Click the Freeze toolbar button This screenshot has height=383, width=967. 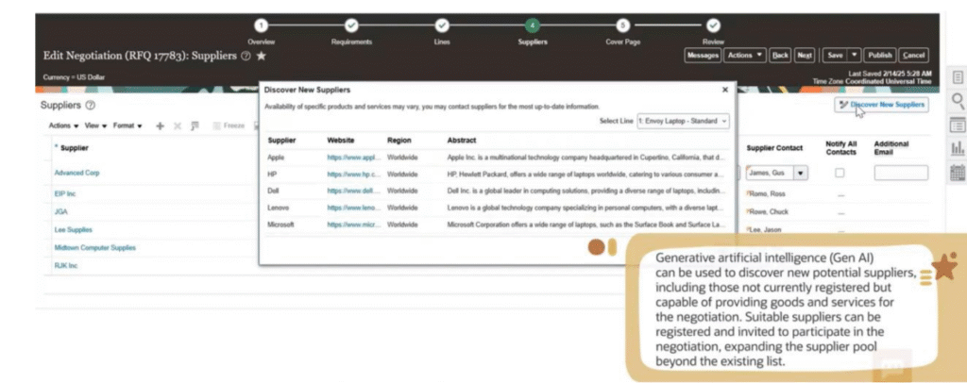(x=229, y=125)
